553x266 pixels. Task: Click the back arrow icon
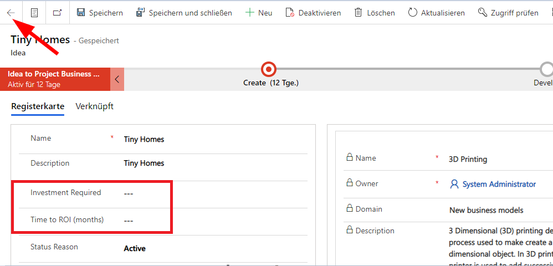point(11,13)
